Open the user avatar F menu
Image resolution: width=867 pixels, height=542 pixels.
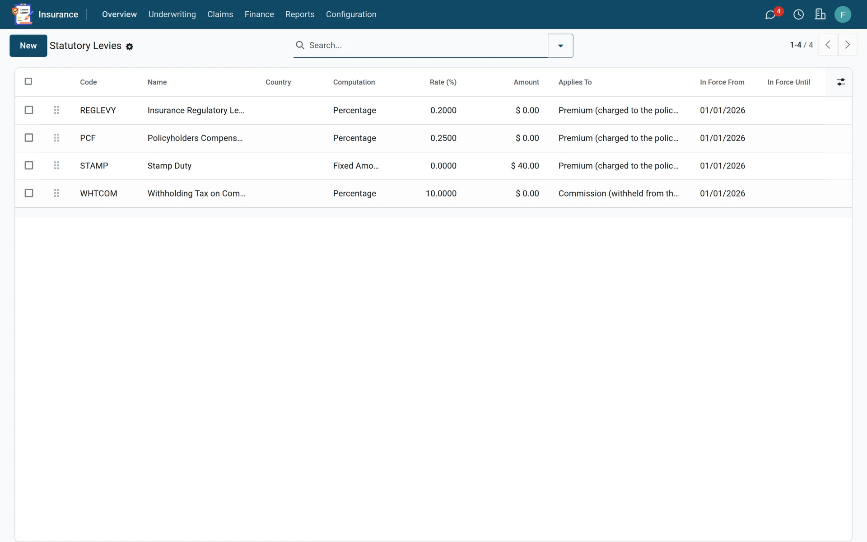pyautogui.click(x=843, y=14)
